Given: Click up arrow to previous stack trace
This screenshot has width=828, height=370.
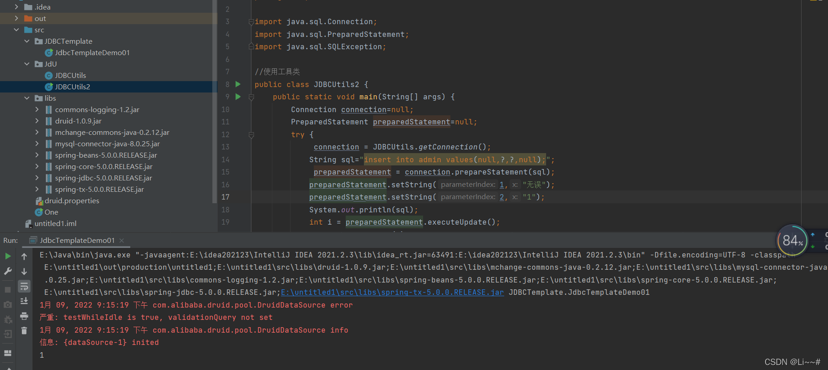Looking at the screenshot, I should pyautogui.click(x=24, y=257).
